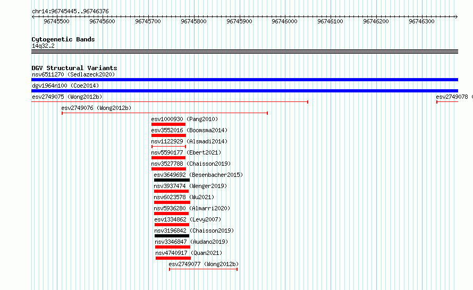Open the nsv6023578 (Wu2021) label
This screenshot has height=290, width=473.
pyautogui.click(x=184, y=197)
